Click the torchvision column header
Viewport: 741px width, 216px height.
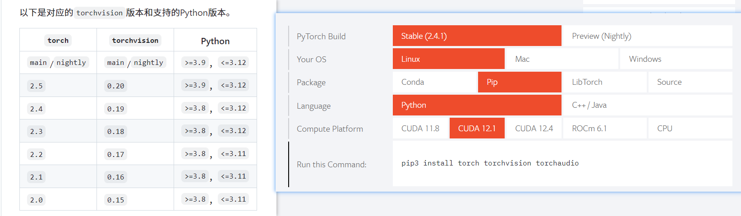pyautogui.click(x=135, y=40)
